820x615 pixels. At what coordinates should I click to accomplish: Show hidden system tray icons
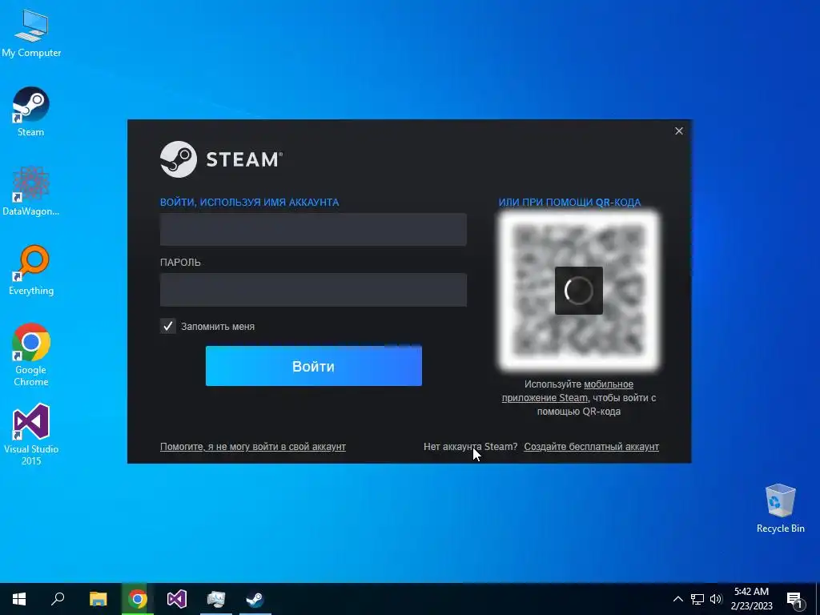coord(677,599)
